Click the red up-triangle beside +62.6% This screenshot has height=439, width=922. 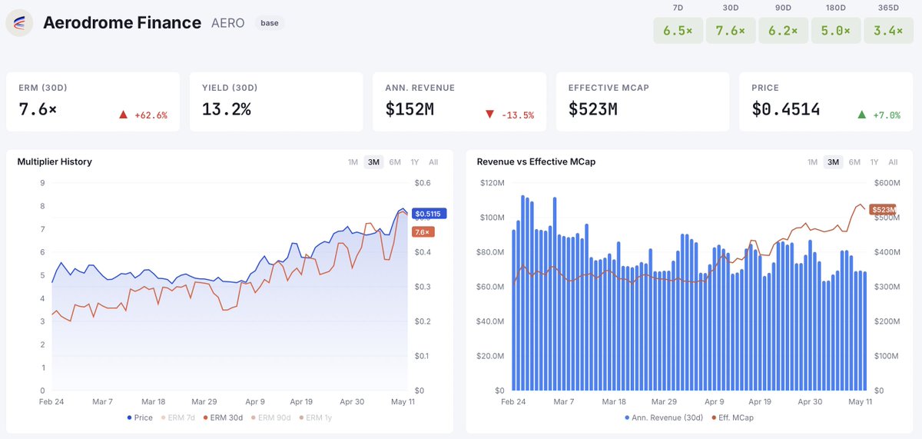[123, 115]
